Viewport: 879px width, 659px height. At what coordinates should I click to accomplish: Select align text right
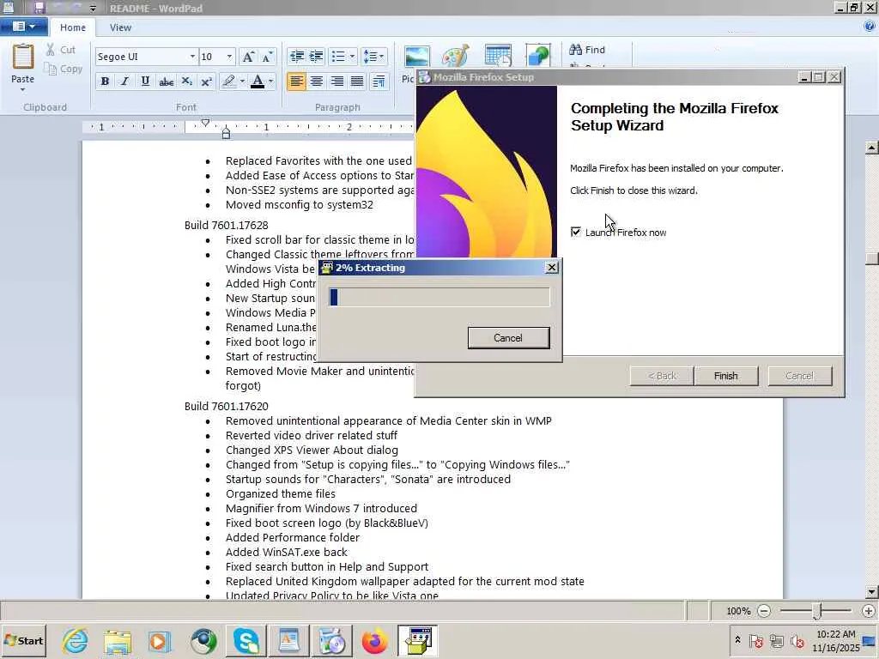point(336,82)
